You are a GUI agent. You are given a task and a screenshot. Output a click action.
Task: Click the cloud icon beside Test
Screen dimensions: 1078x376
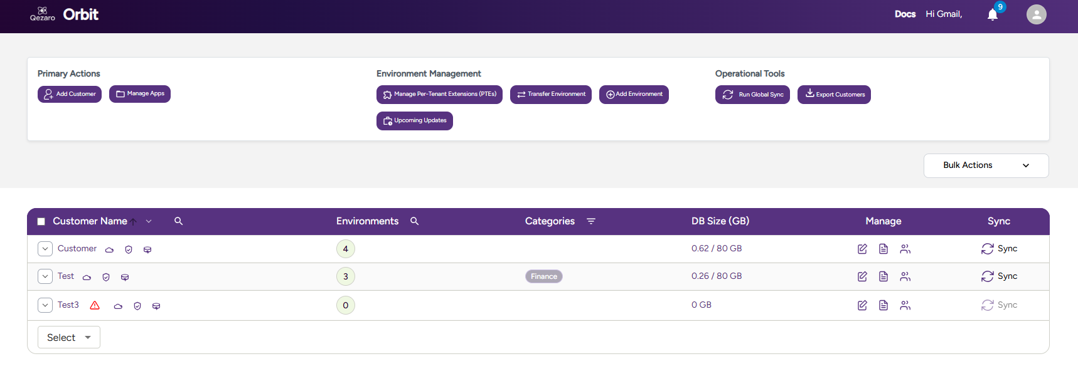[x=87, y=277]
